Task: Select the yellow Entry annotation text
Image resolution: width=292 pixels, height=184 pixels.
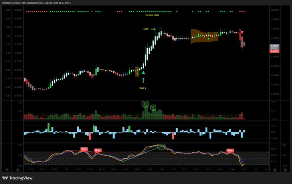Action: pos(143,88)
